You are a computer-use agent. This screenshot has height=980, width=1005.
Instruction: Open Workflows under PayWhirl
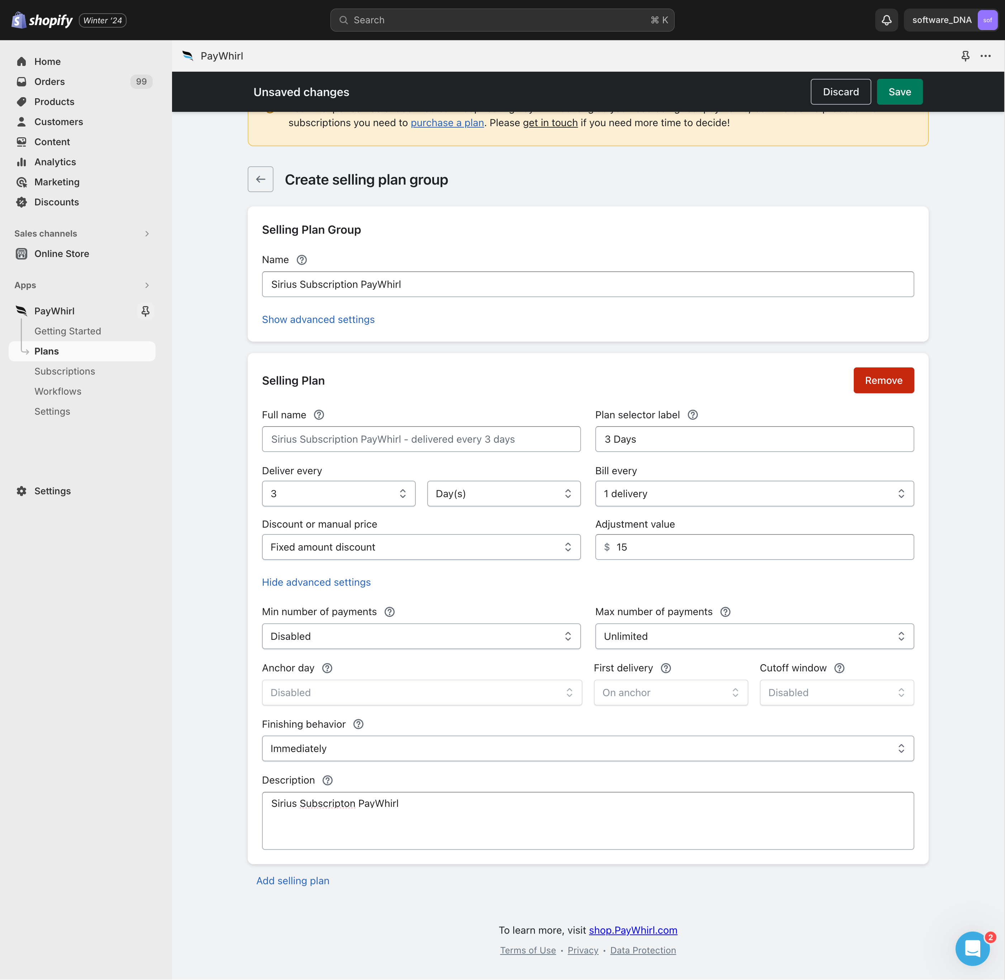(58, 391)
